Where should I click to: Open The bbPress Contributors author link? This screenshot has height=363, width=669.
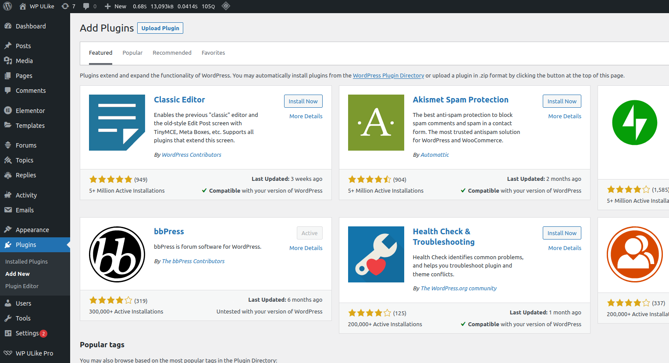click(x=193, y=261)
